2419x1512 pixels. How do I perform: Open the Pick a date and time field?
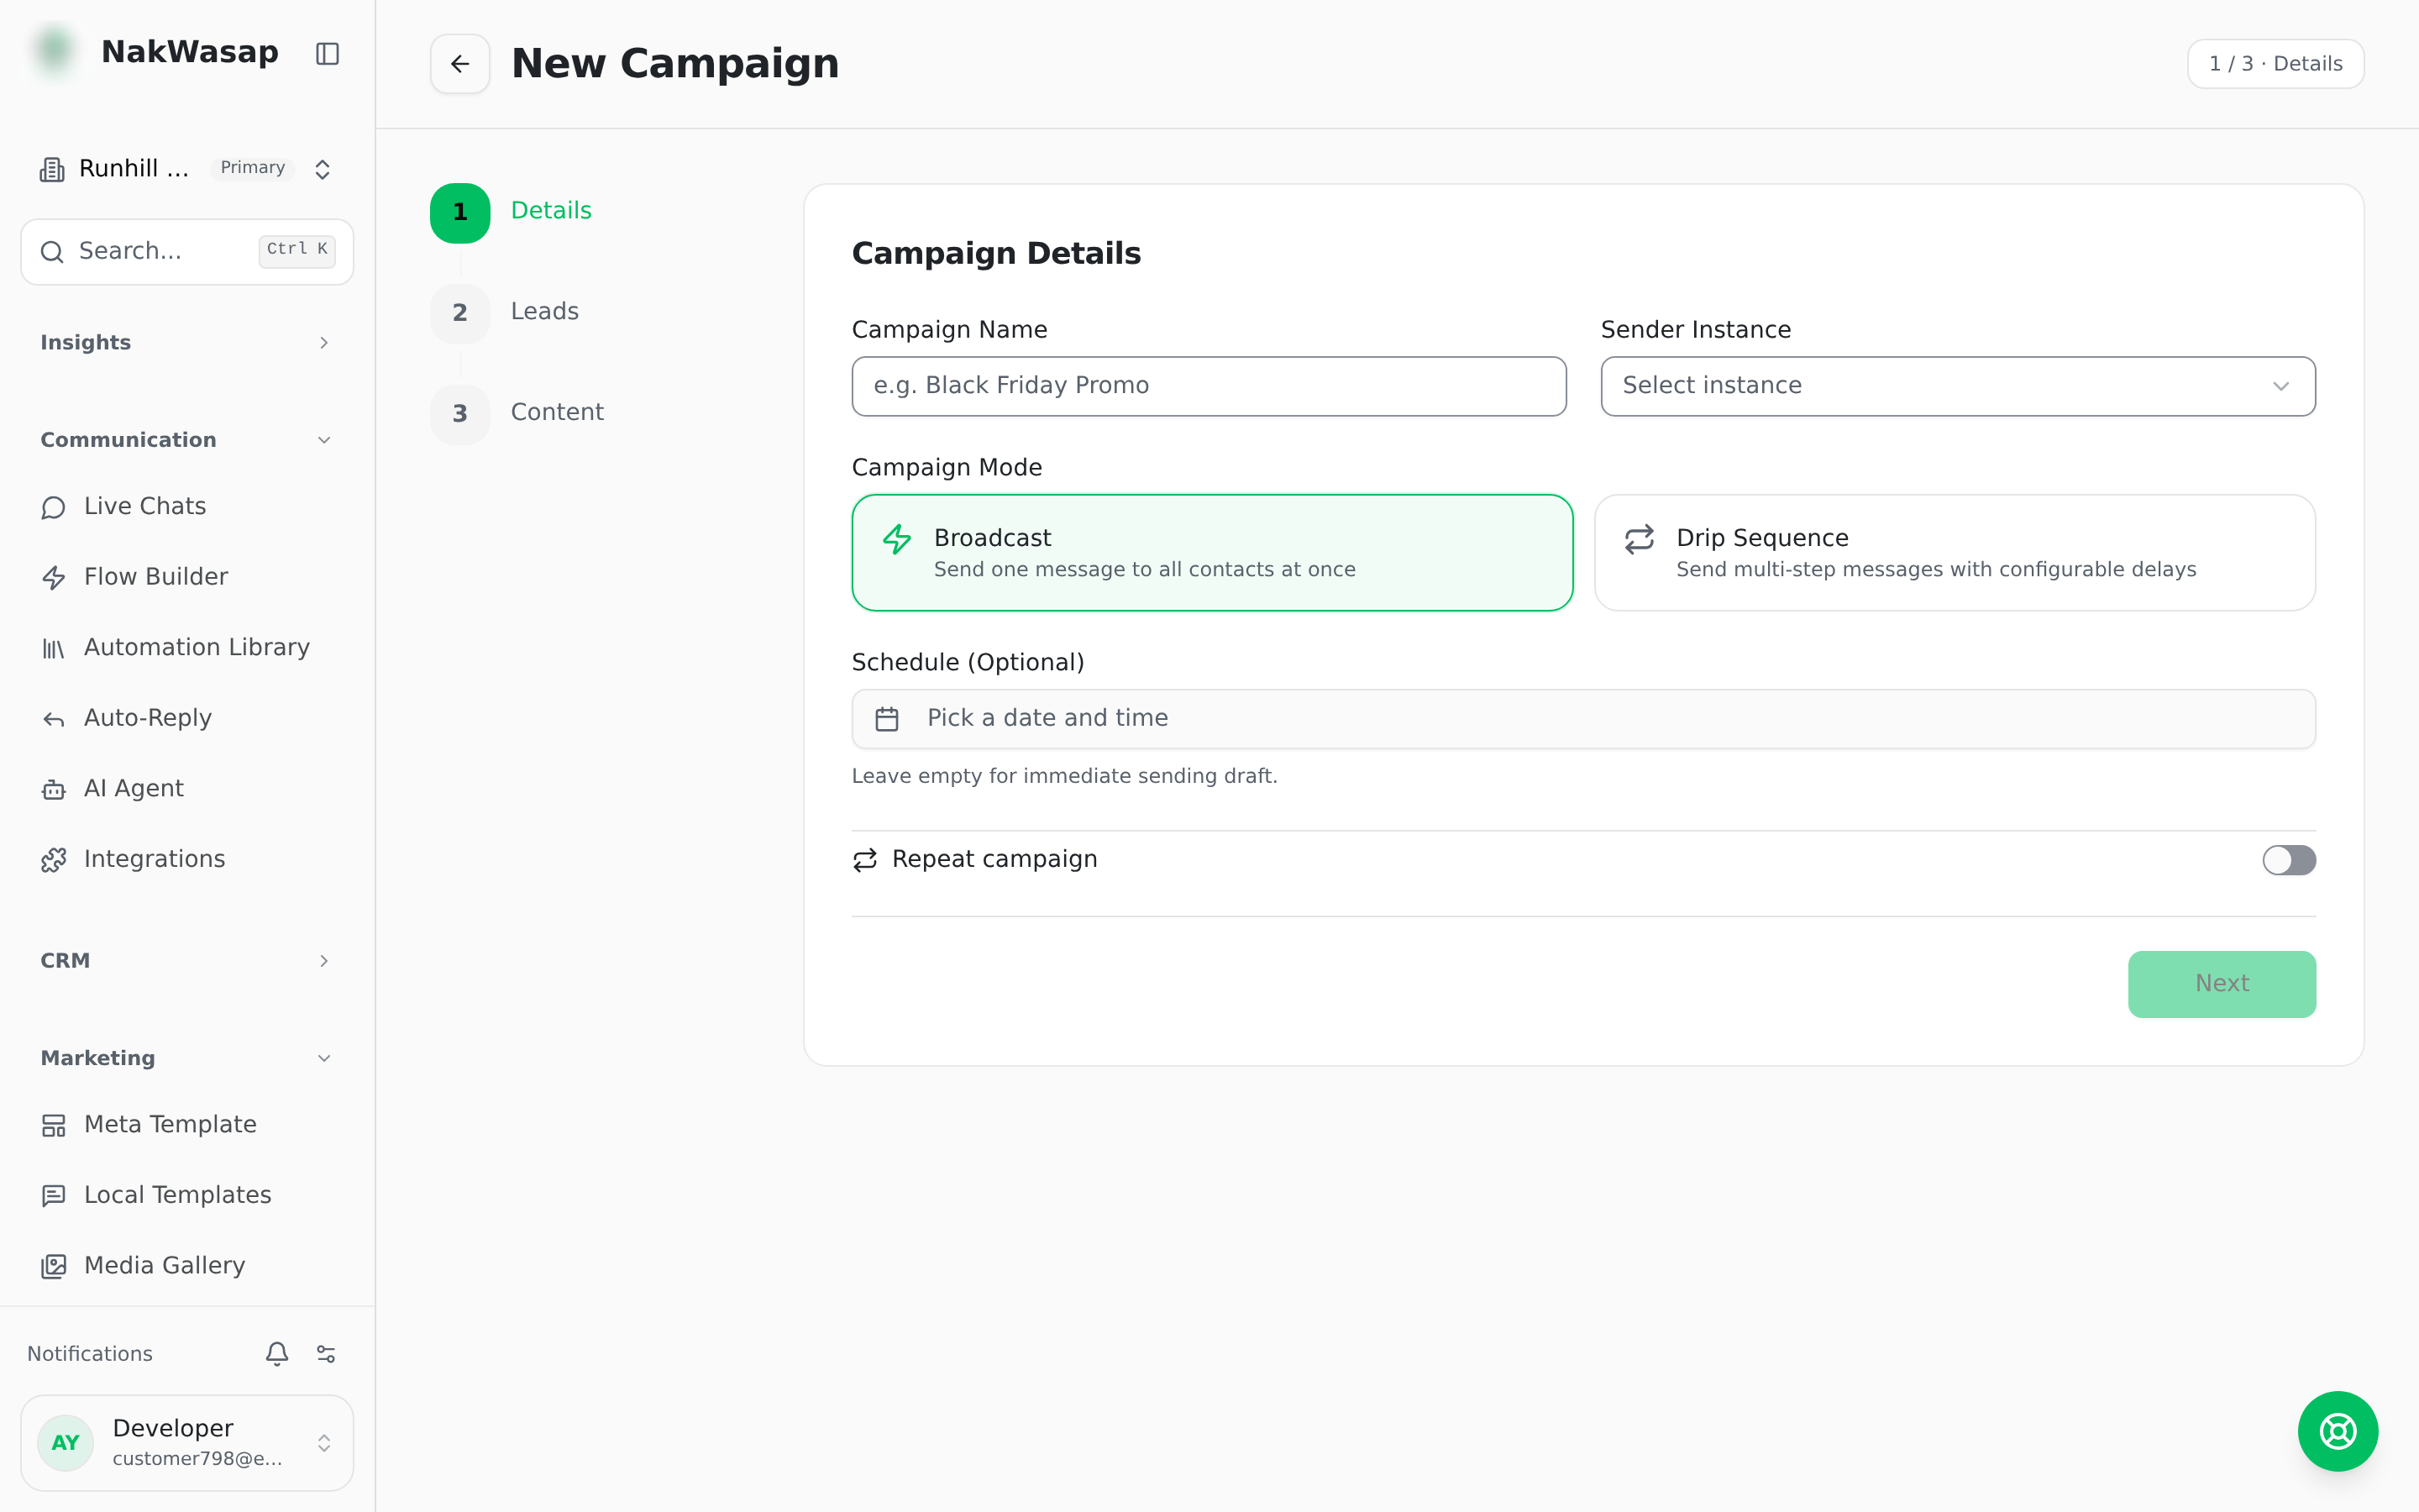point(1583,718)
